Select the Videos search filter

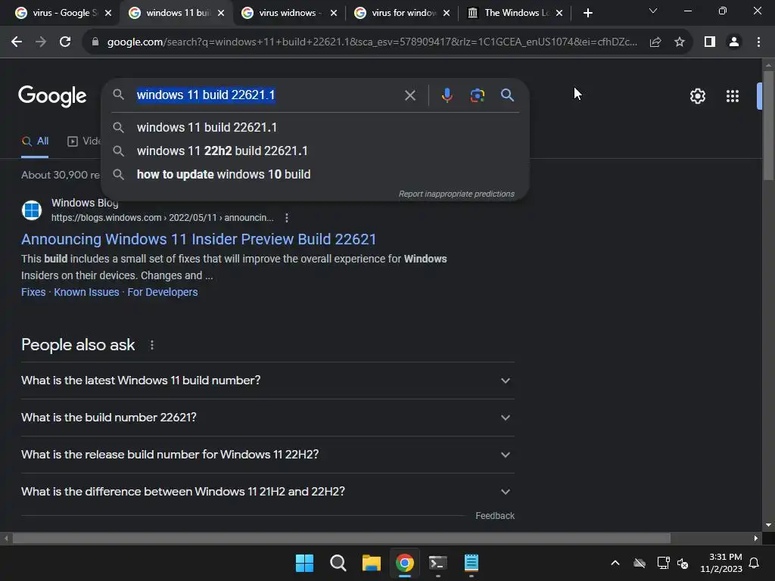coord(85,141)
